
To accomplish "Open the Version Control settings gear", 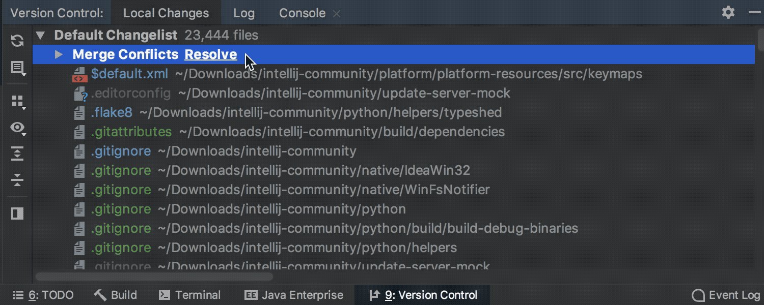I will pyautogui.click(x=728, y=13).
